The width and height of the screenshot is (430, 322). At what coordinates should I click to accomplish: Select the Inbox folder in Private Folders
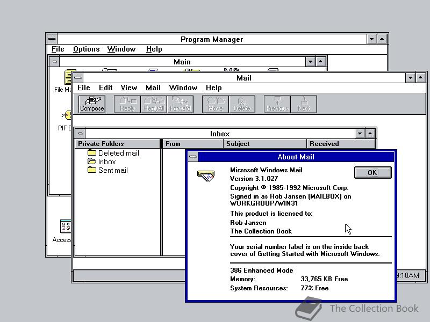click(102, 162)
